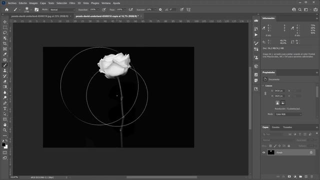Click the Fondo layer thumbnail
The image size is (320, 180).
pos(271,152)
